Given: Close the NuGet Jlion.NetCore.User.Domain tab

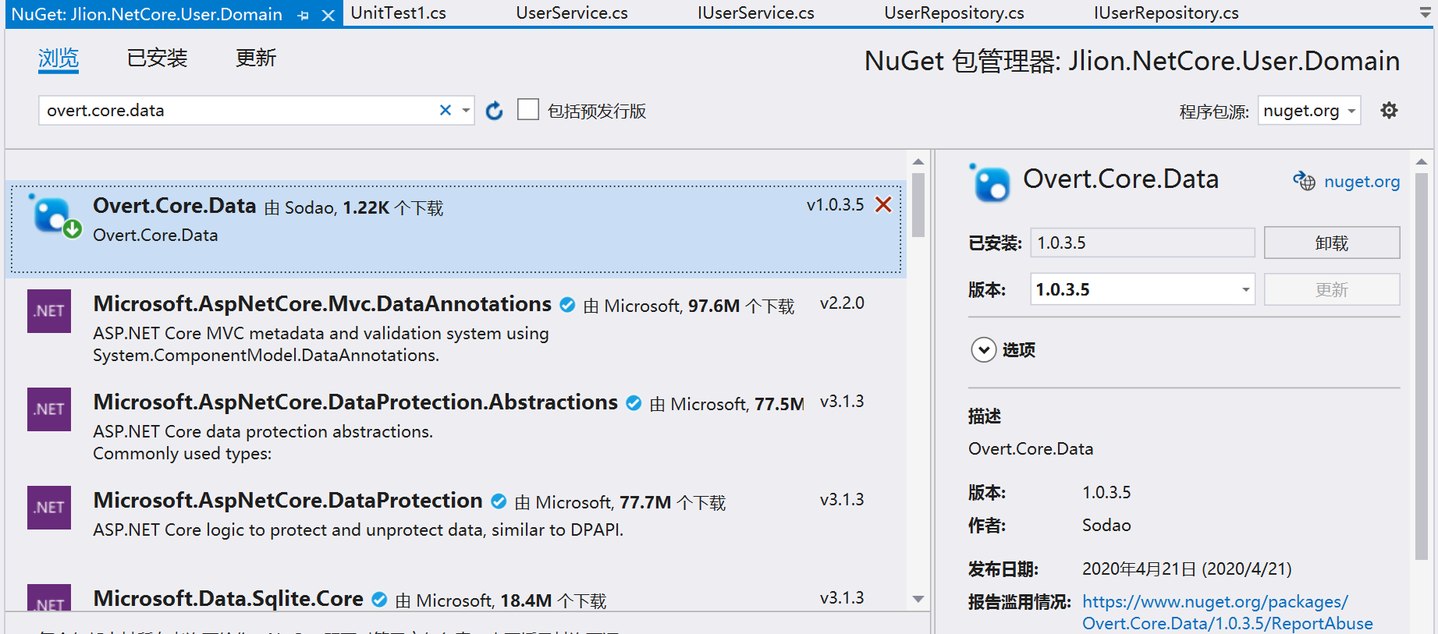Looking at the screenshot, I should (328, 15).
